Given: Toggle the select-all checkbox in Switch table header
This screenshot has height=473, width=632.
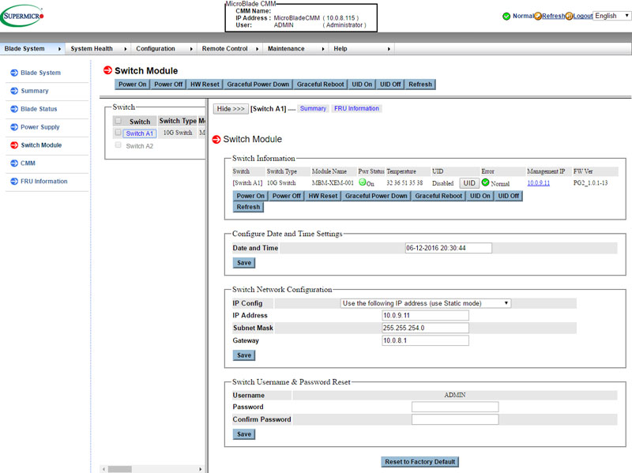Looking at the screenshot, I should tap(118, 121).
